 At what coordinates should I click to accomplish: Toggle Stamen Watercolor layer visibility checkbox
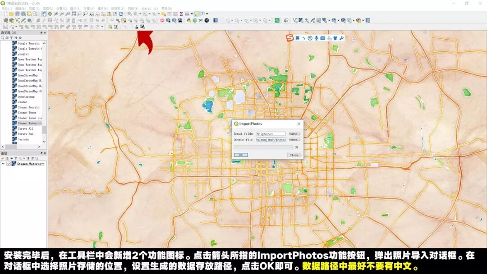[x=9, y=164]
